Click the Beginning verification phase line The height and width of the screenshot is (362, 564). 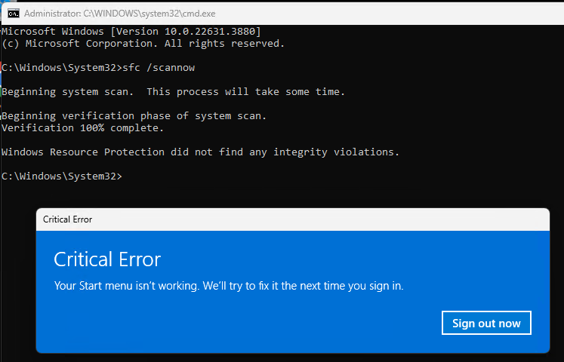tap(134, 115)
